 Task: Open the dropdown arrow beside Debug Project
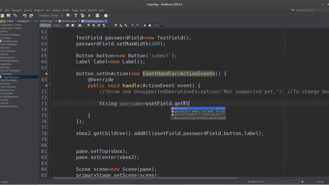(x=101, y=16)
